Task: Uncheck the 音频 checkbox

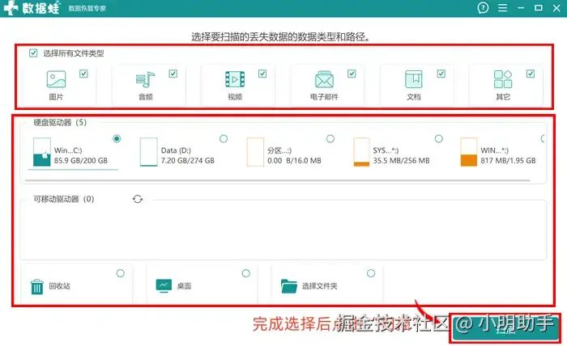Action: [x=173, y=74]
